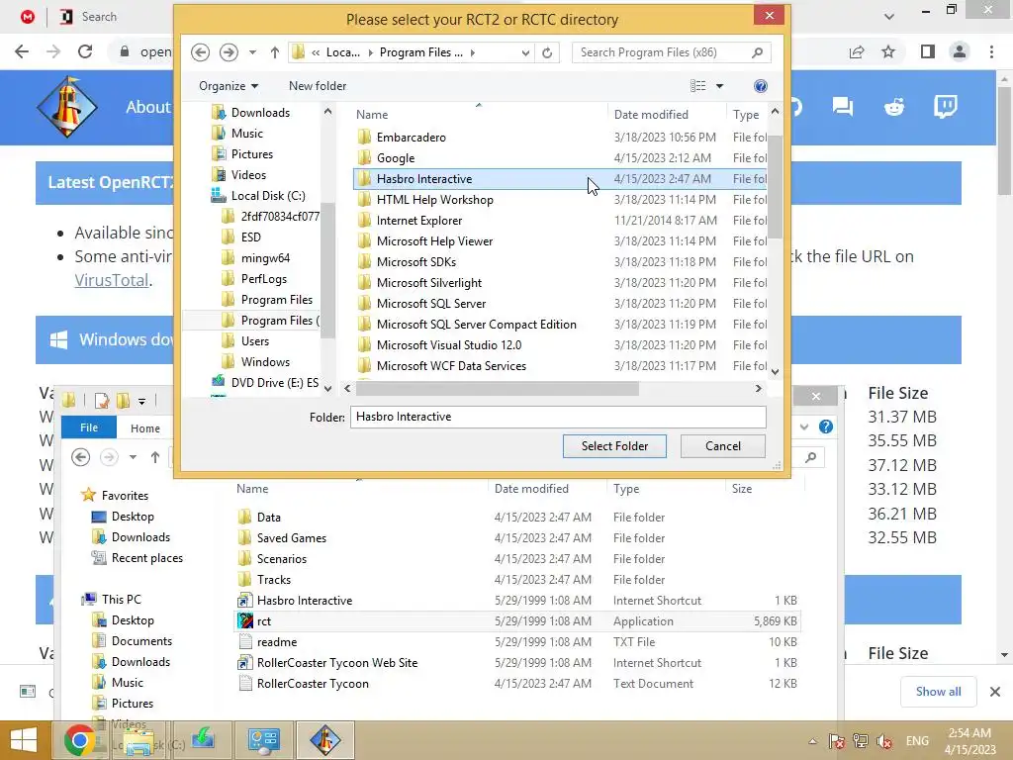The image size is (1013, 760).
Task: Click the Folder name input field
Action: (558, 417)
